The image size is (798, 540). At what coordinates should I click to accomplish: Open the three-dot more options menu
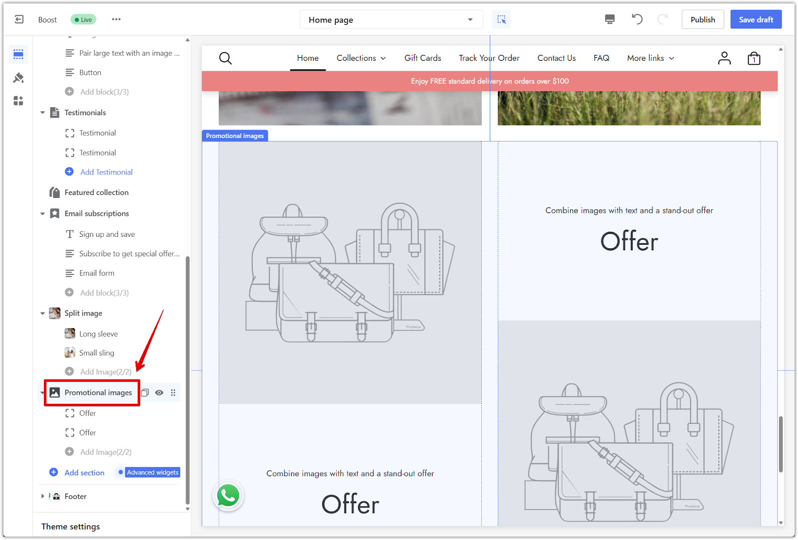tap(116, 19)
